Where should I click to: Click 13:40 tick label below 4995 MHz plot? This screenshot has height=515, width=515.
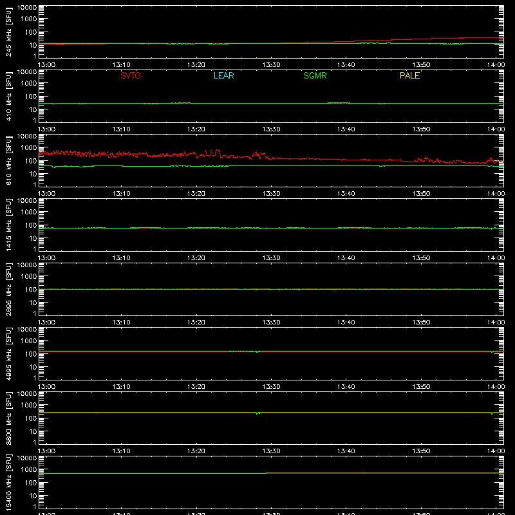[346, 387]
